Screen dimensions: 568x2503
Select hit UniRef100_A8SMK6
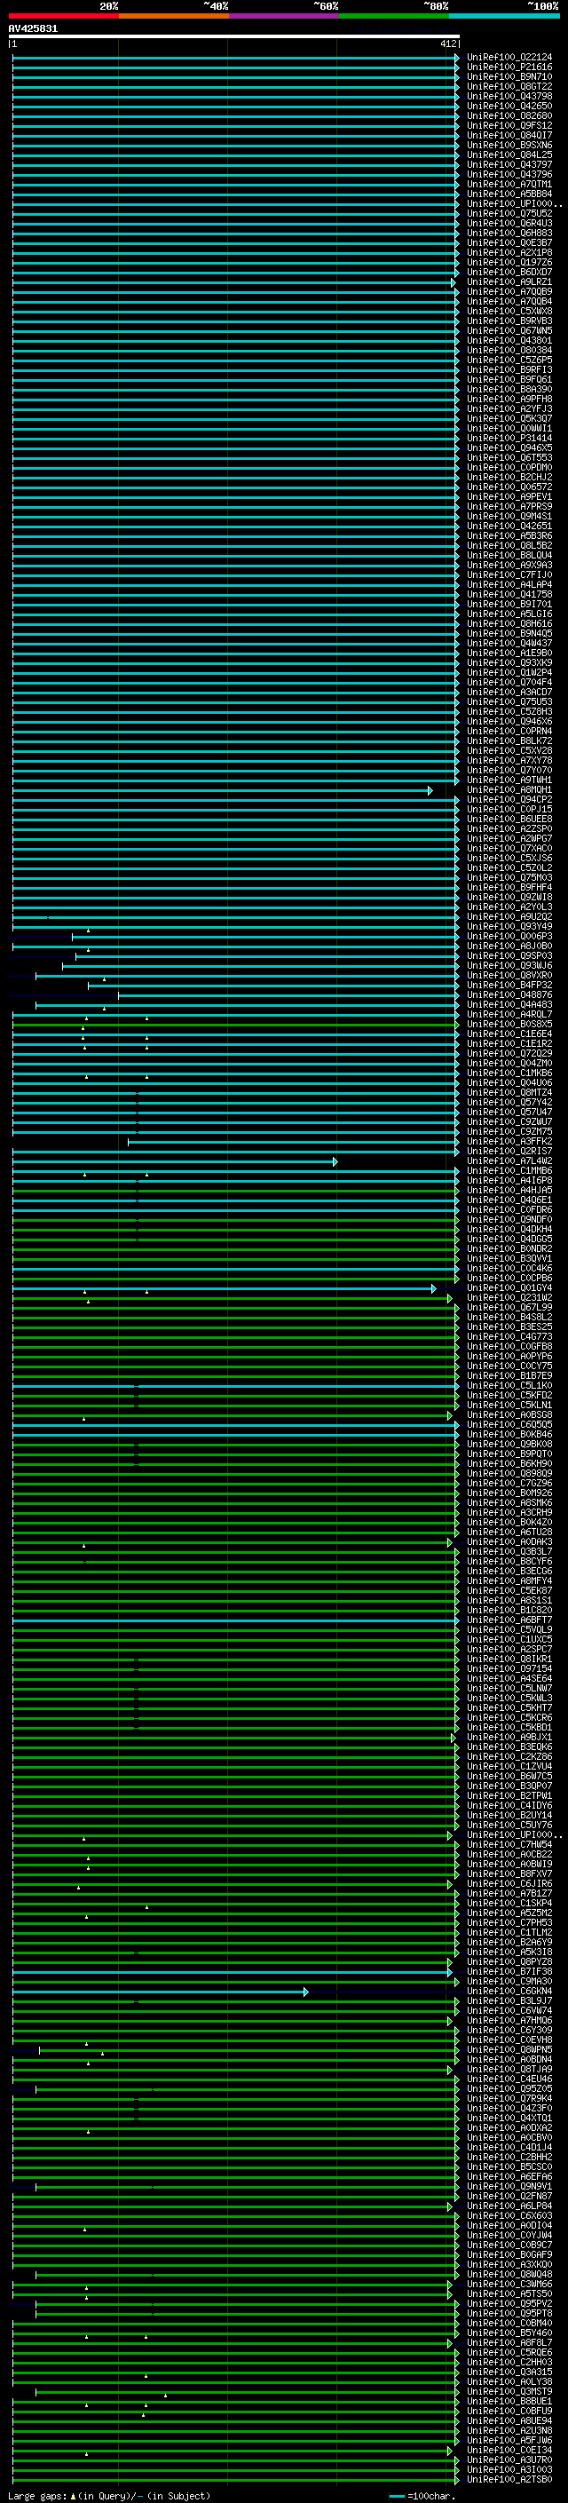pyautogui.click(x=509, y=1503)
